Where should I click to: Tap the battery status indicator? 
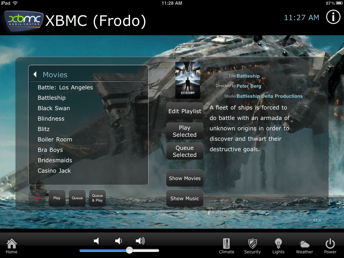[x=339, y=3]
